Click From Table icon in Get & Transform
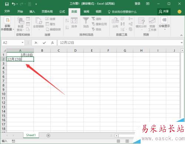 tap(28, 24)
